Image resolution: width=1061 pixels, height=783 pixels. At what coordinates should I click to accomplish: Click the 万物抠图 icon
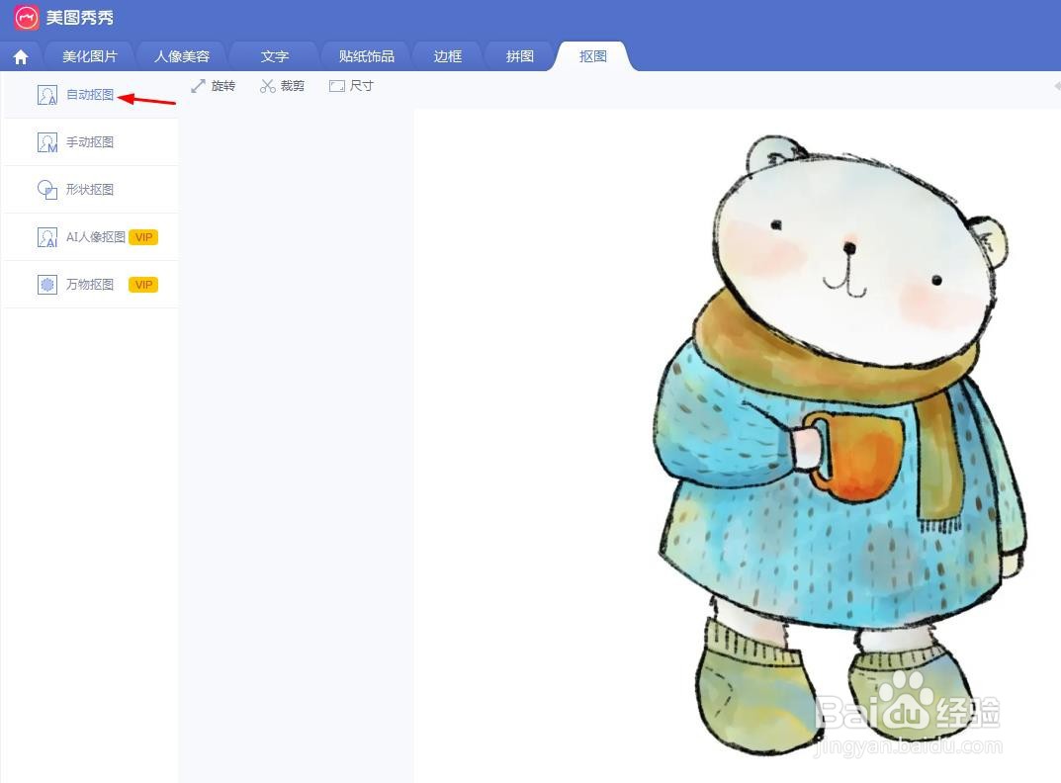tap(47, 285)
